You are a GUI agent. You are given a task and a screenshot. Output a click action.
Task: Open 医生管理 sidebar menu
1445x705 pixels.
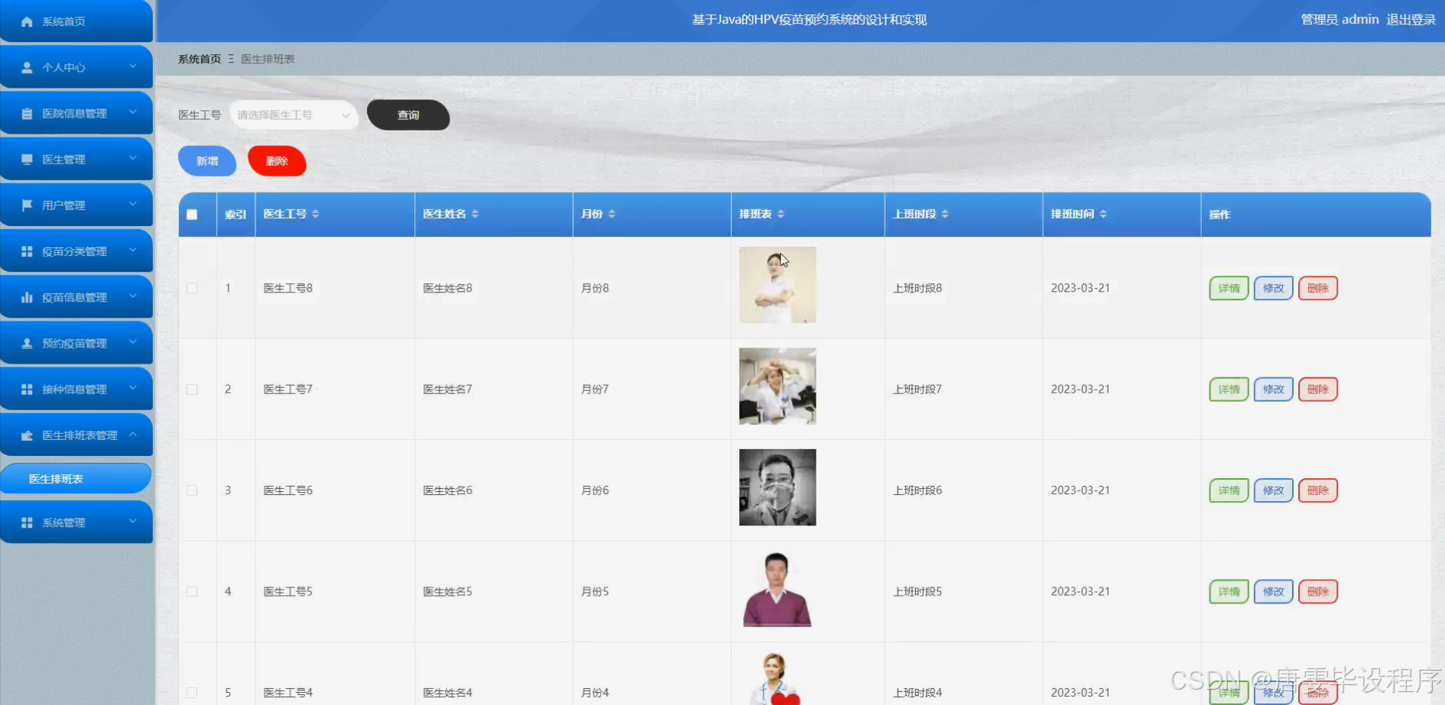[x=76, y=159]
